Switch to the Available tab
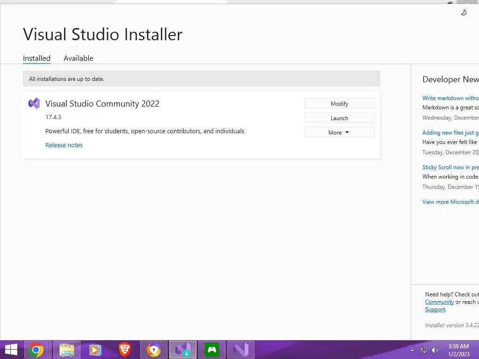The image size is (479, 359). click(79, 58)
